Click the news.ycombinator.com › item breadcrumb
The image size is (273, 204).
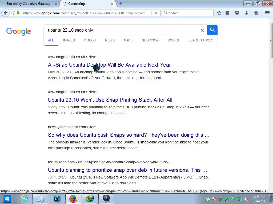click(x=72, y=127)
